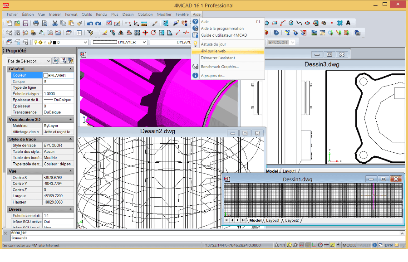
Task: Click the settings gear icon in status bar
Action: pyautogui.click(x=374, y=245)
